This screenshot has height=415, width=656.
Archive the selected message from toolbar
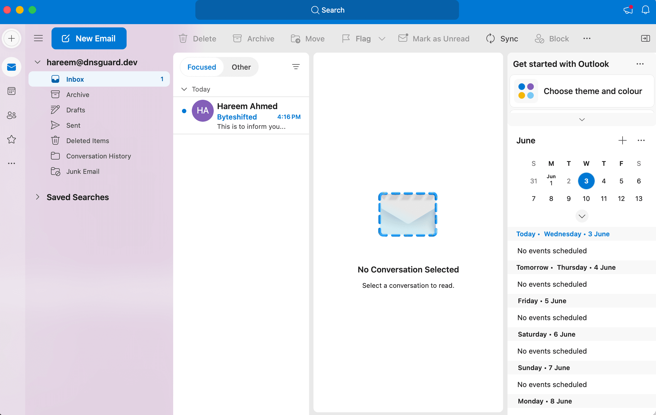(253, 39)
